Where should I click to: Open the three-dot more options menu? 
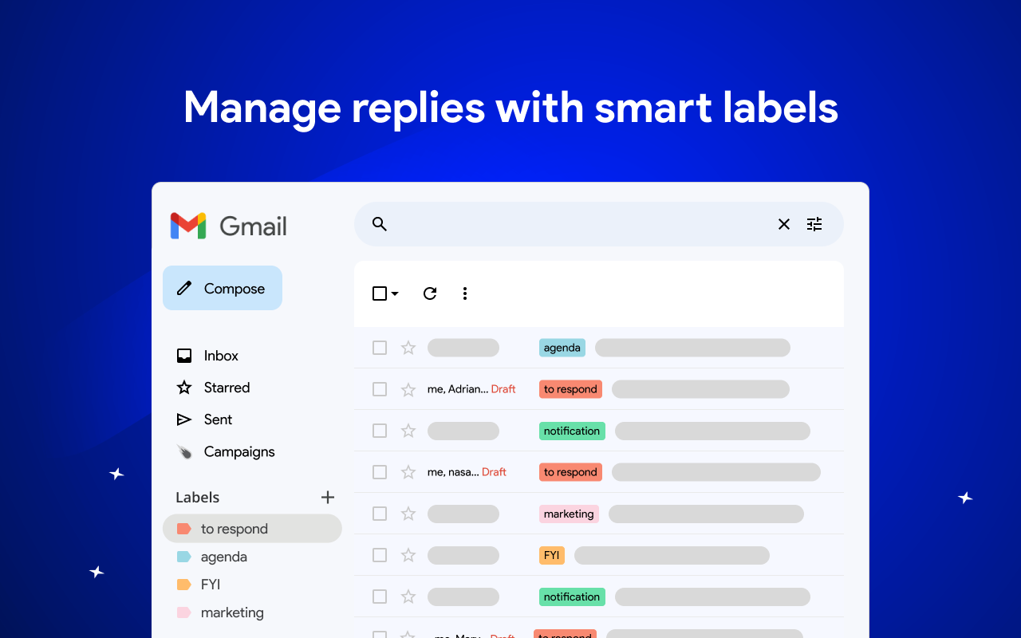pyautogui.click(x=465, y=293)
